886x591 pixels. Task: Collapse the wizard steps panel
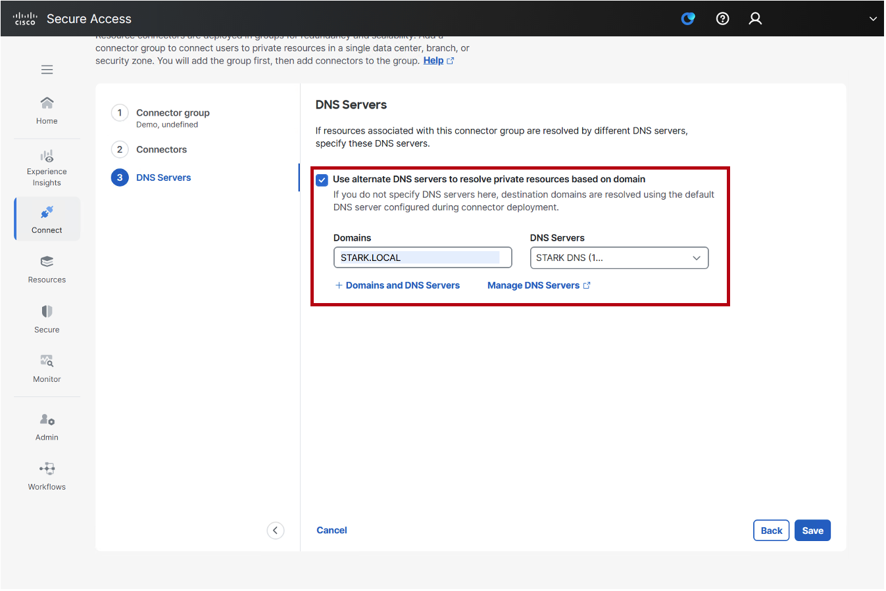coord(276,531)
